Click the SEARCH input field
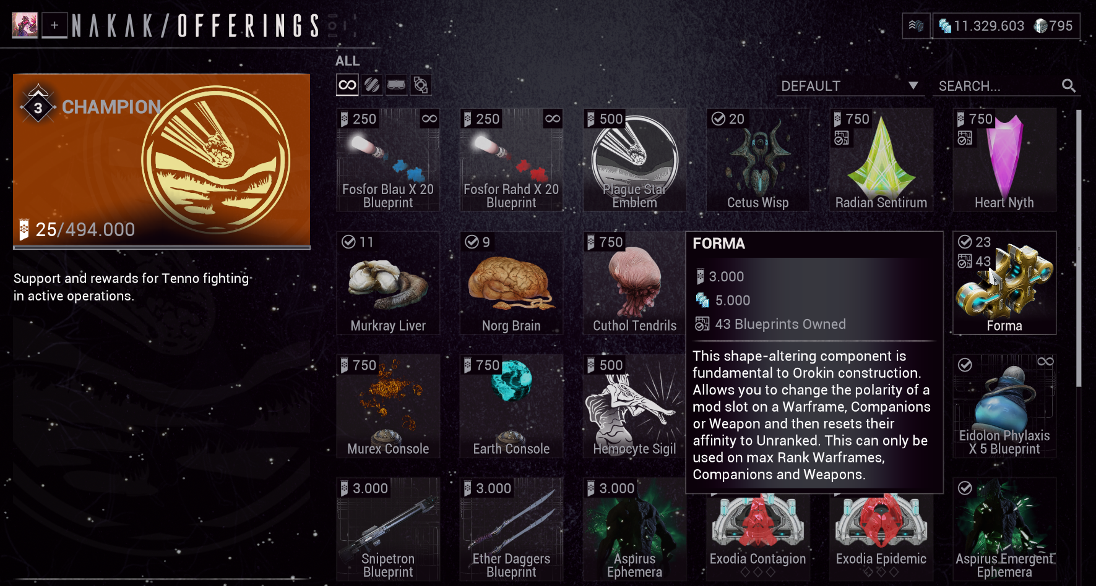The height and width of the screenshot is (586, 1096). tap(998, 86)
